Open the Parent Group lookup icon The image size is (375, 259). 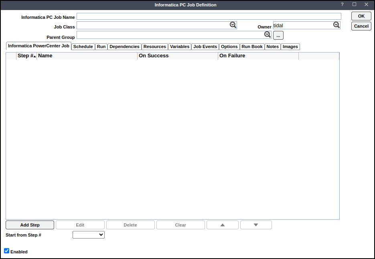coord(268,34)
